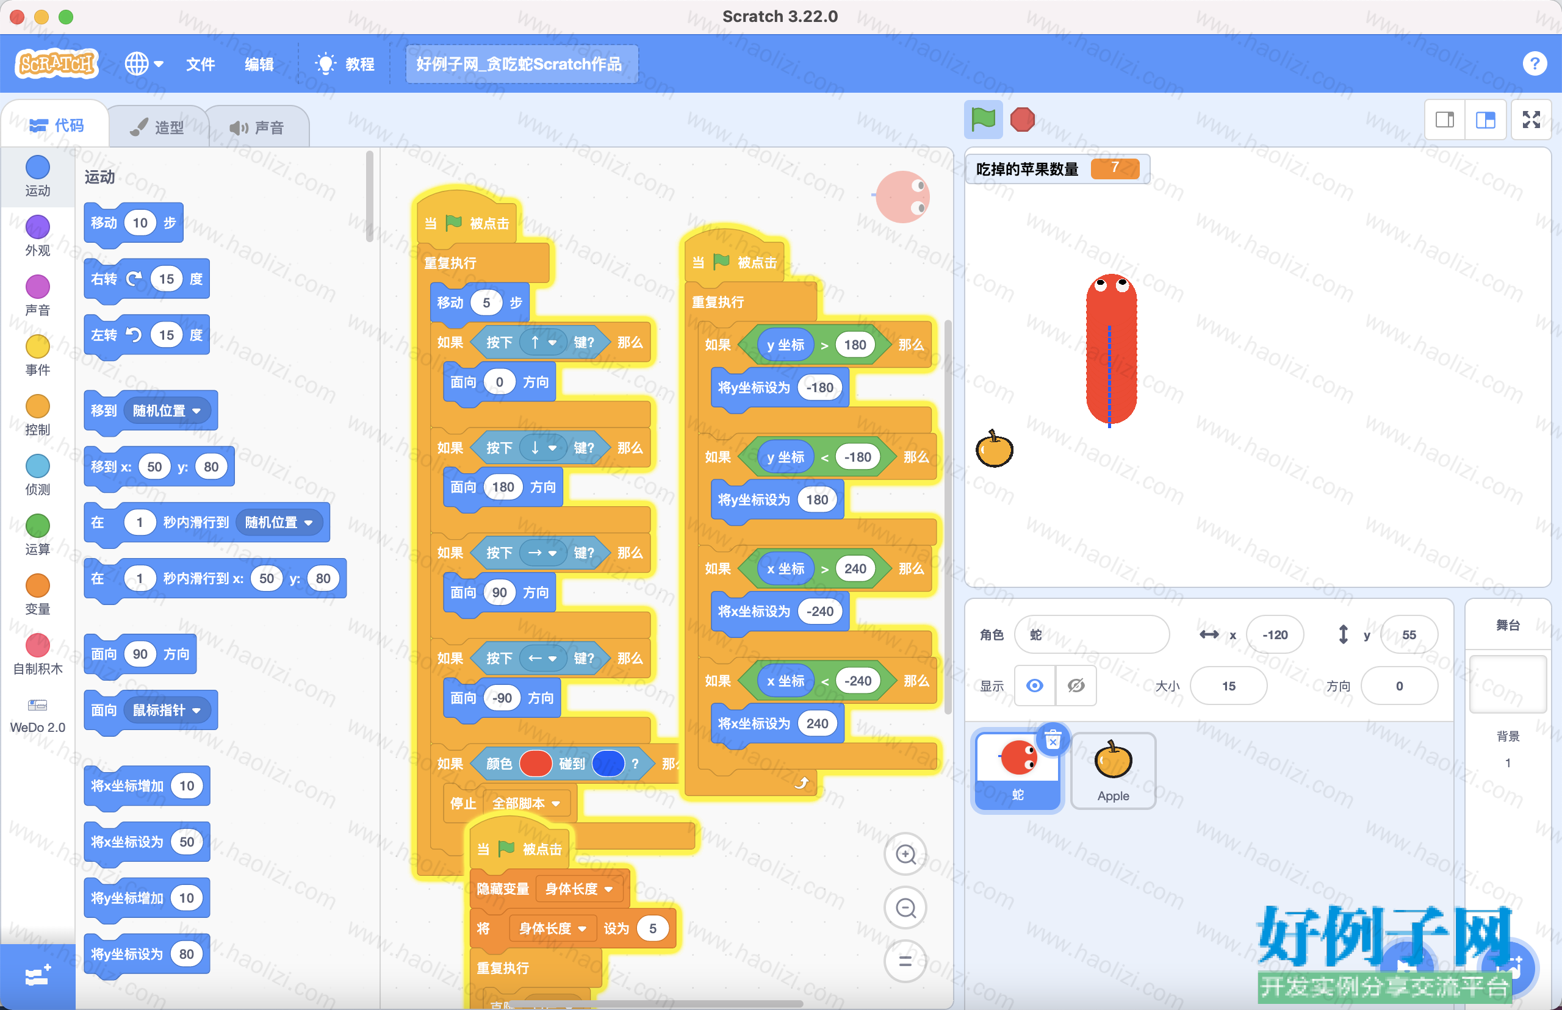Select the 控制 control category
The height and width of the screenshot is (1010, 1562).
[x=37, y=415]
